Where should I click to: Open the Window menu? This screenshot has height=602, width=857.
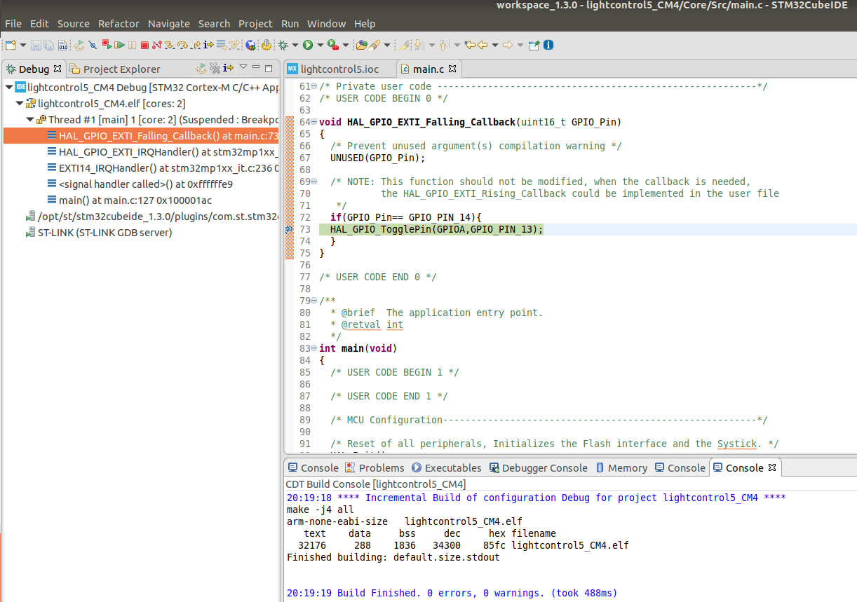pos(327,23)
